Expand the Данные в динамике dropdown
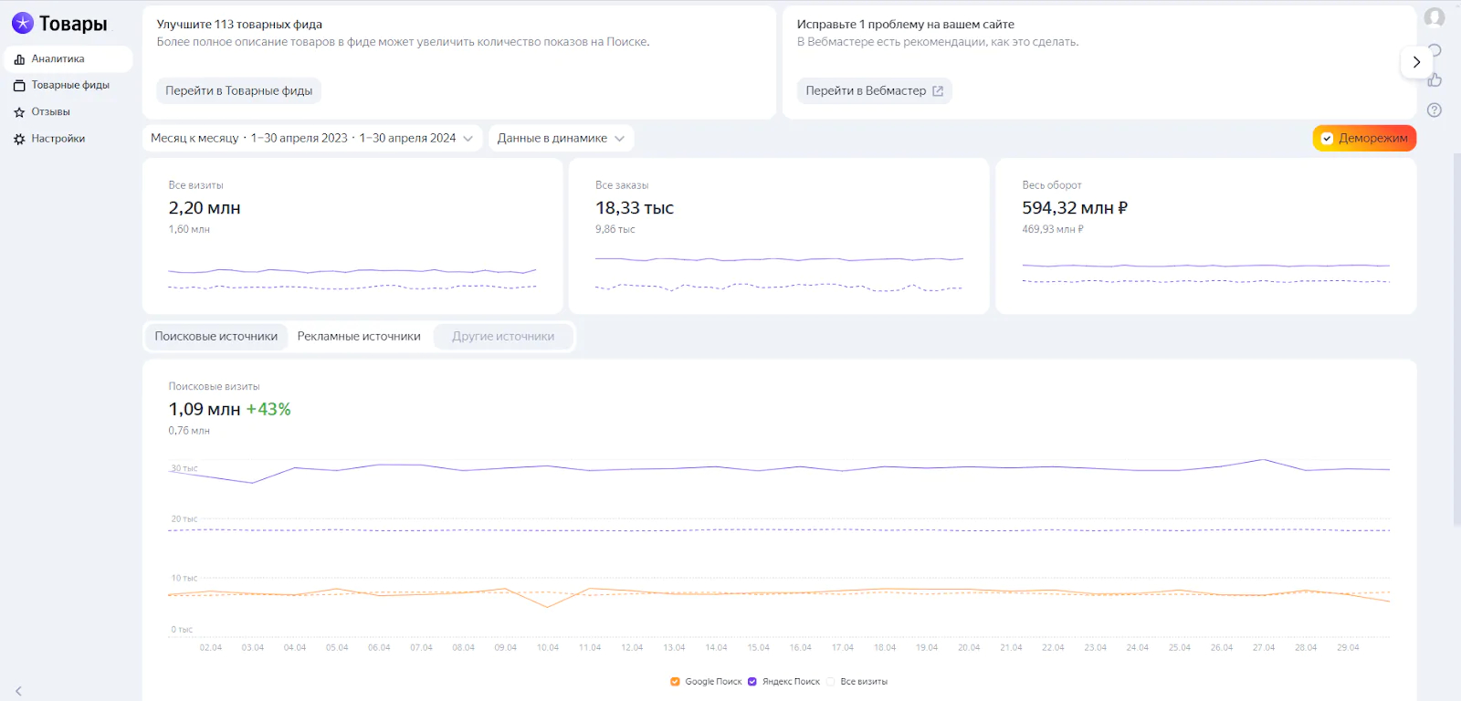This screenshot has height=701, width=1461. pyautogui.click(x=561, y=139)
